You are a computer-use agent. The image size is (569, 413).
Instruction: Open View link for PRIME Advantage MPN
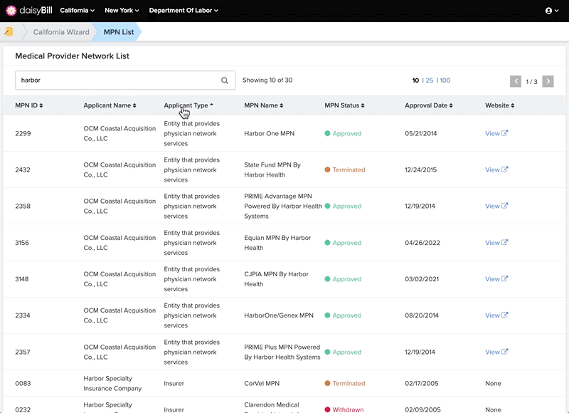point(492,206)
